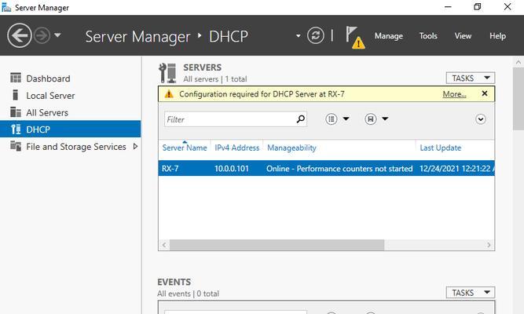Sort by Manageability column
The image size is (524, 314).
(x=291, y=148)
